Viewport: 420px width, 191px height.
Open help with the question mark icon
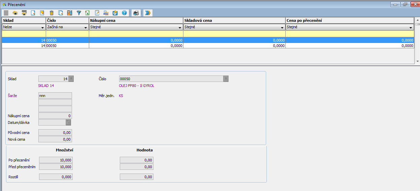click(x=124, y=13)
